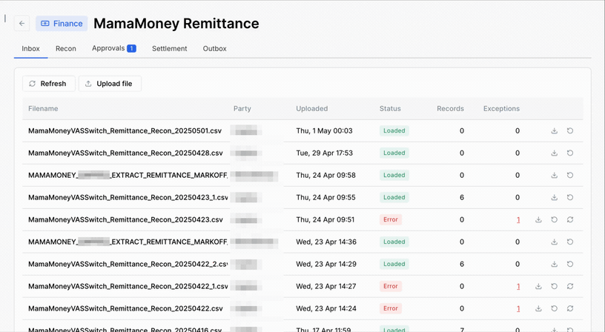The image size is (605, 332).
Task: Click the Party column header
Action: (242, 109)
